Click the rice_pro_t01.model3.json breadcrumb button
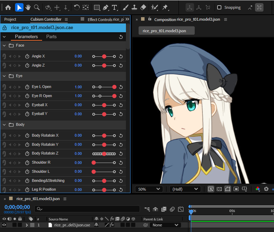This screenshot has width=274, height=232. click(x=167, y=31)
